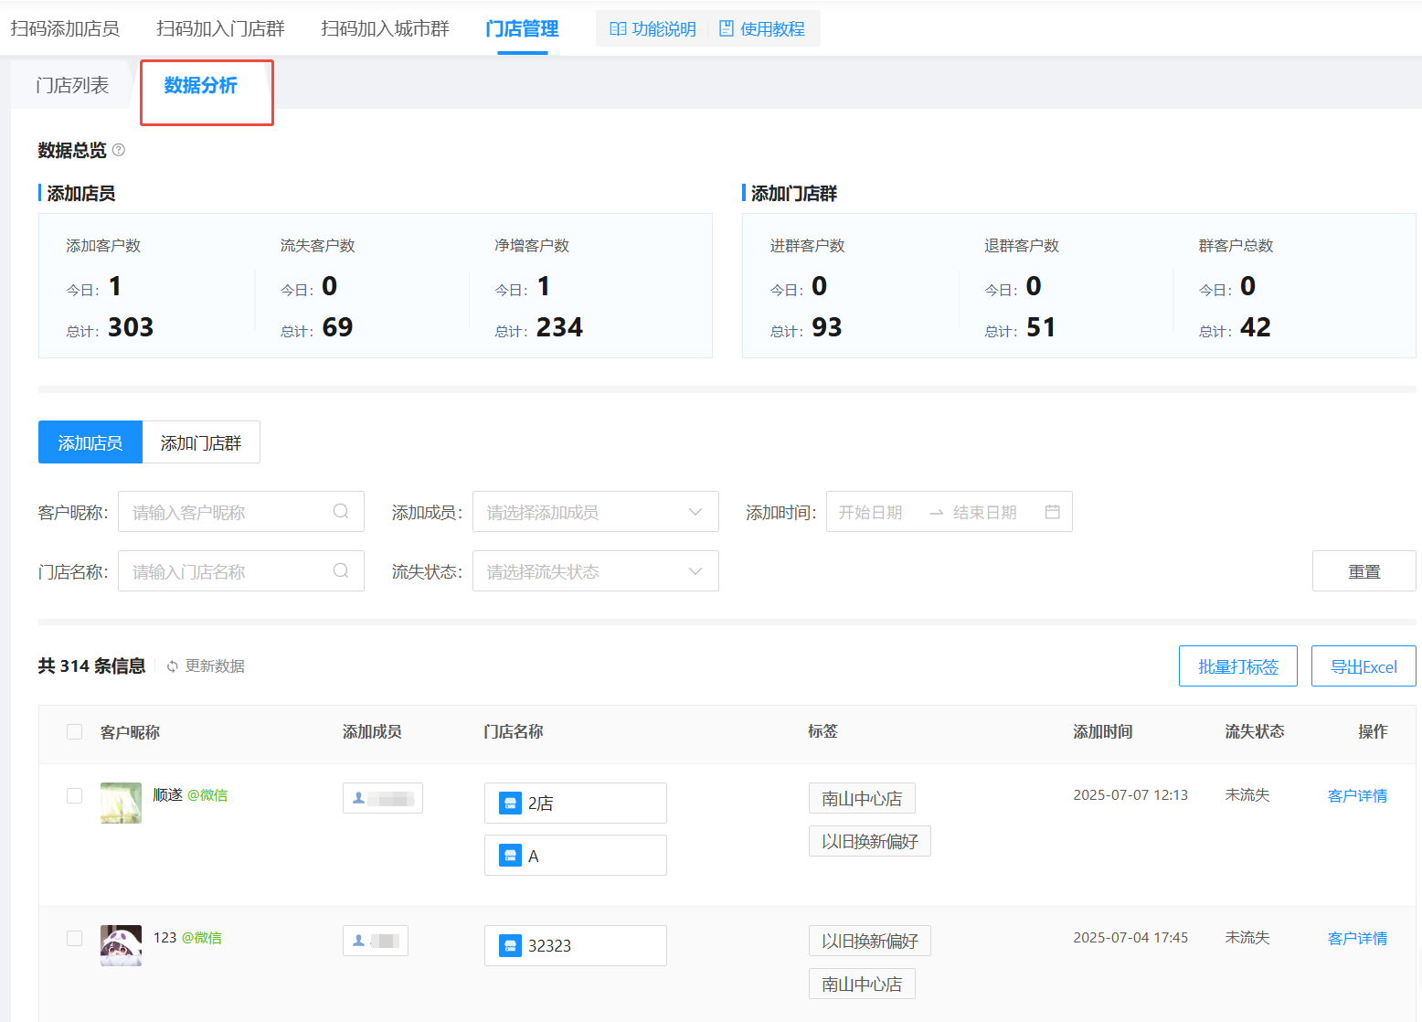
Task: Select the 门店管理 tab
Action: (x=522, y=29)
